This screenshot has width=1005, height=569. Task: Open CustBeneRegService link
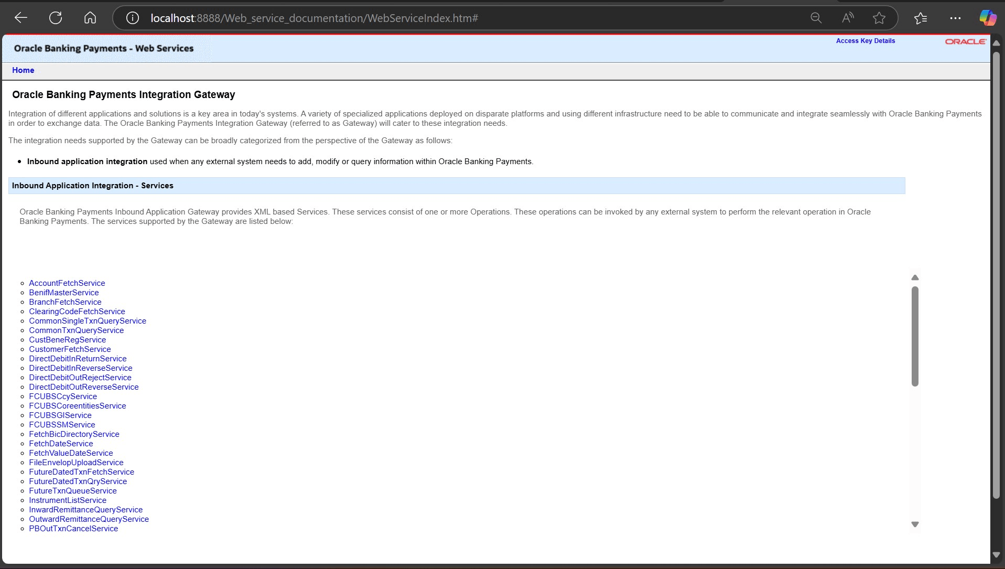[68, 340]
